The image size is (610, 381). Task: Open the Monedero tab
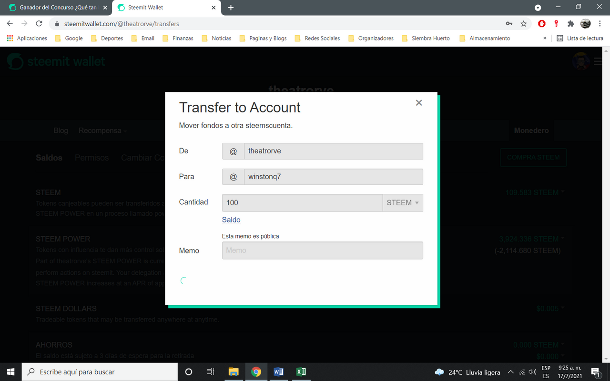click(x=531, y=130)
